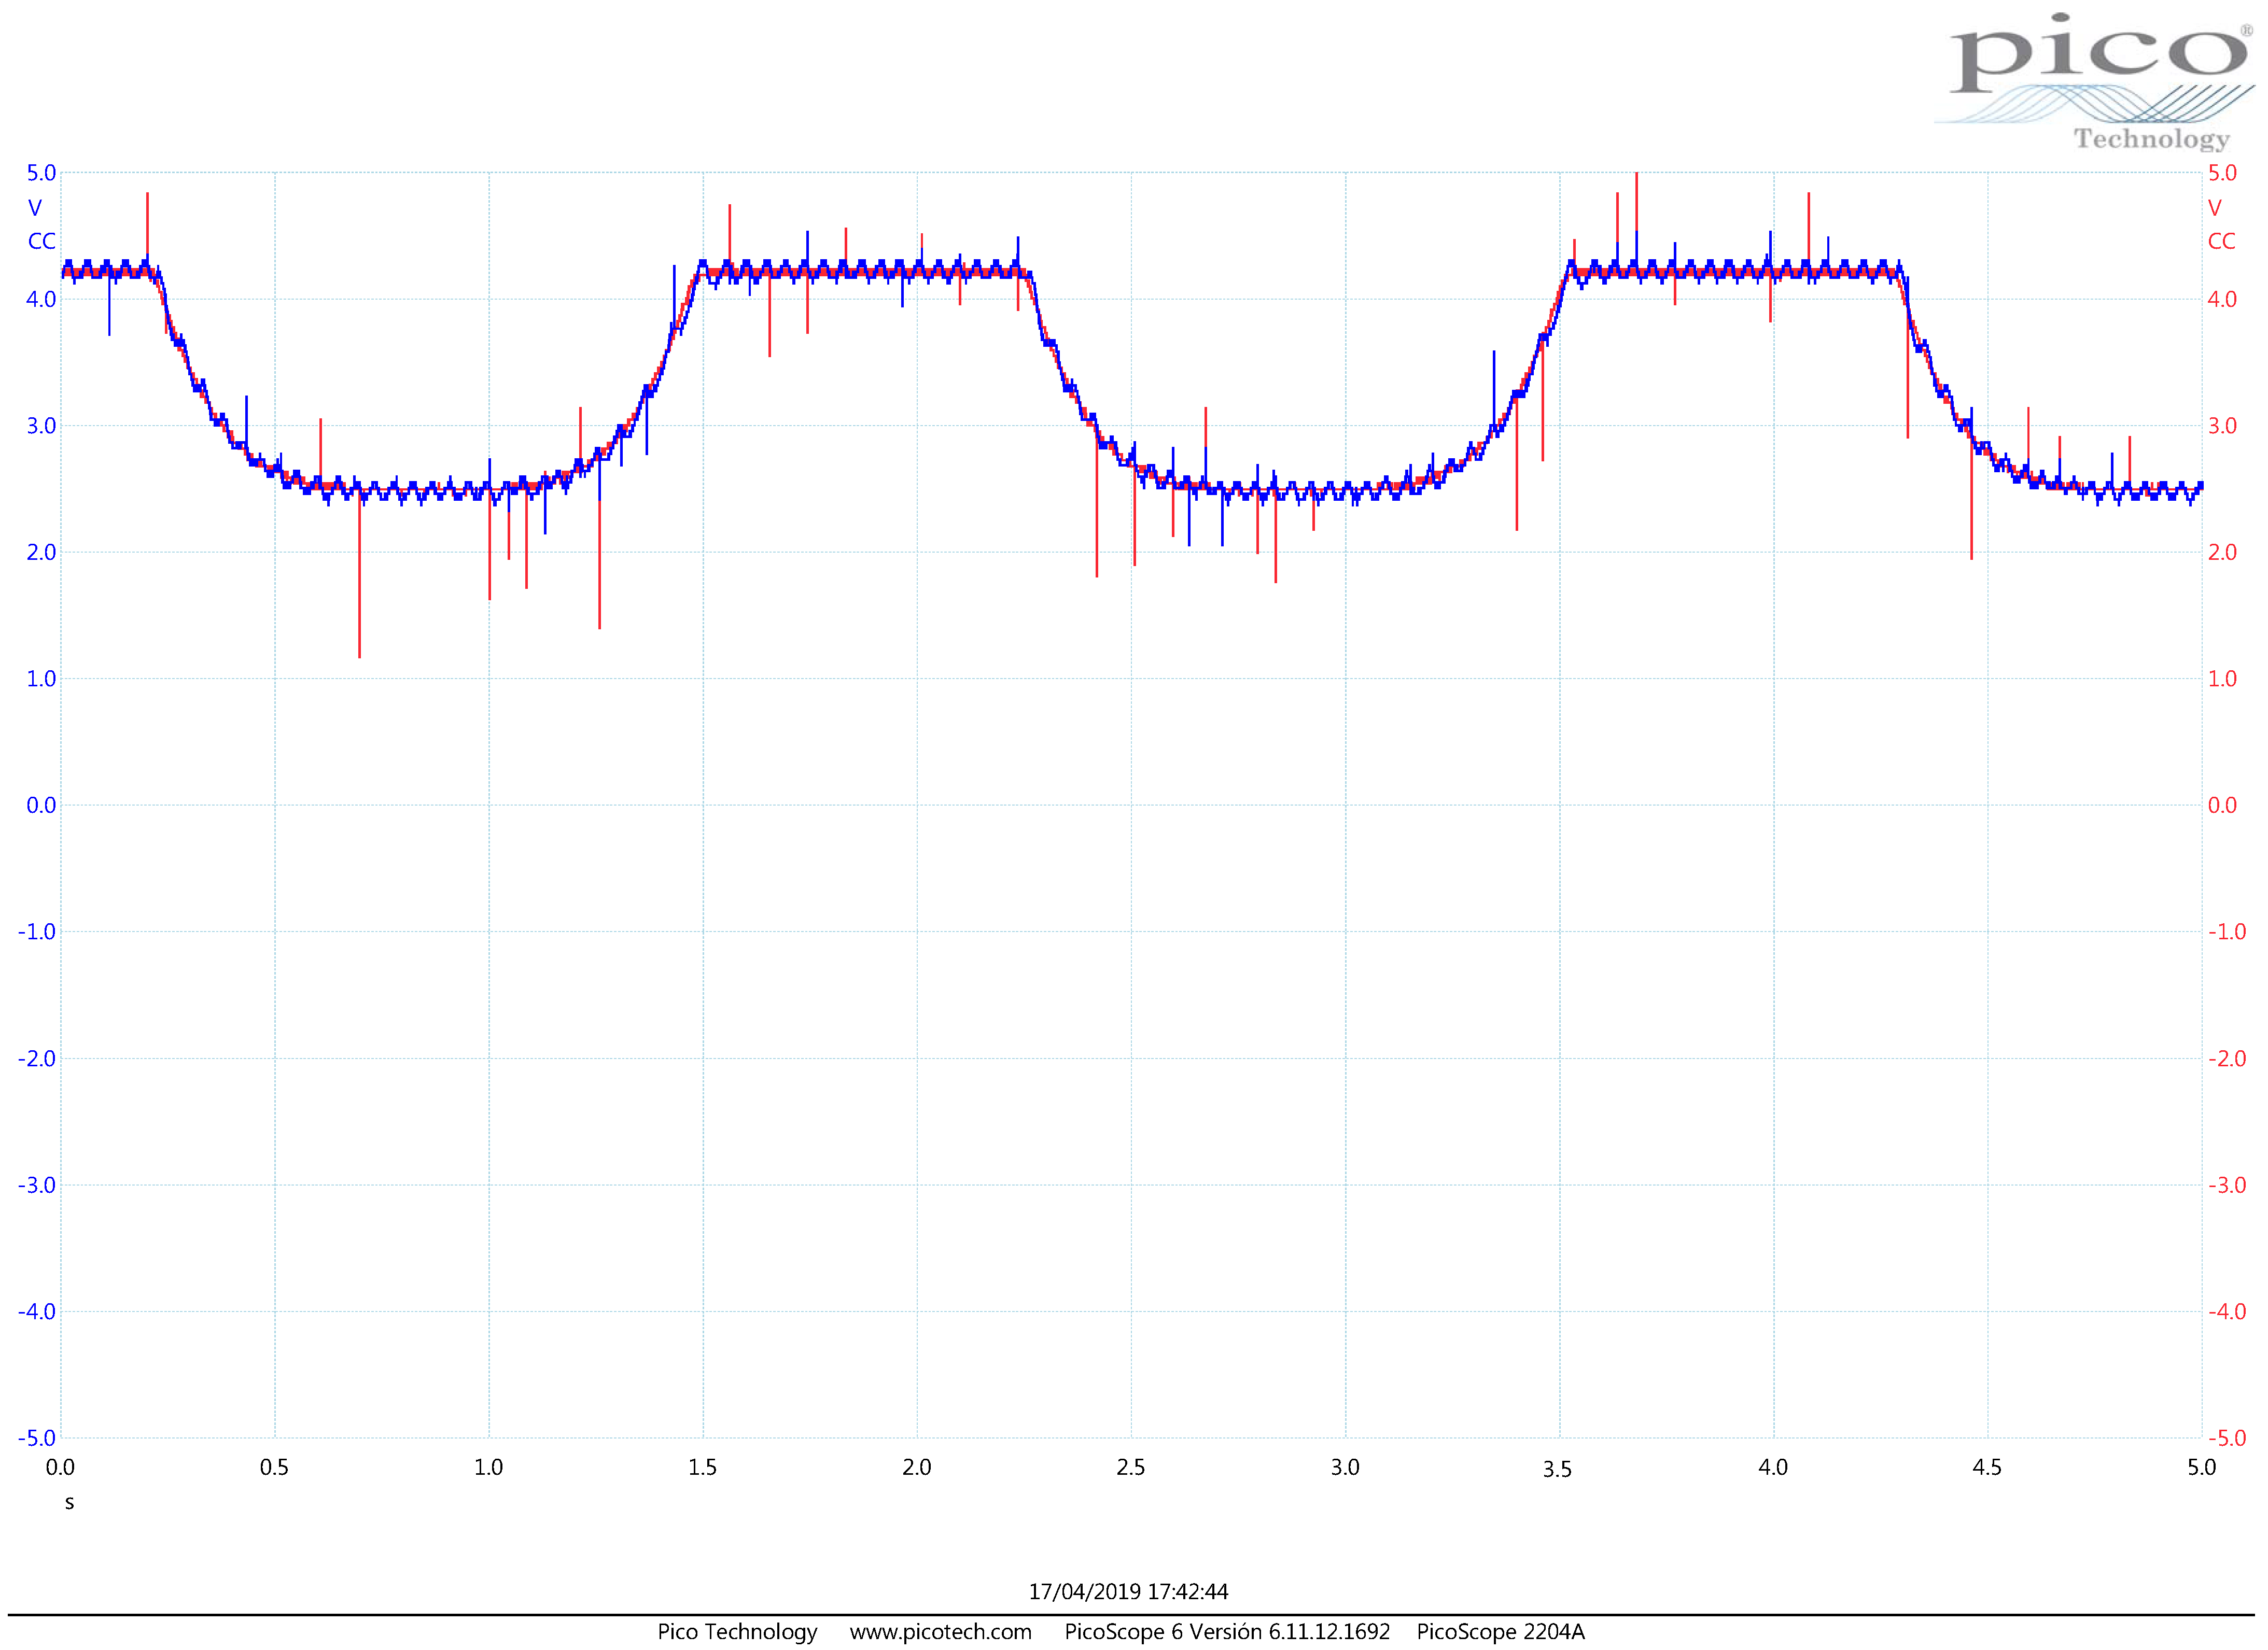Click the blue -5.0 axis label

coord(37,1438)
